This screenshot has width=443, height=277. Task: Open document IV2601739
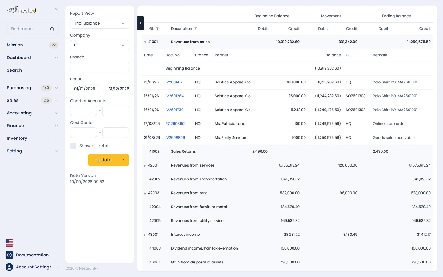tap(174, 110)
